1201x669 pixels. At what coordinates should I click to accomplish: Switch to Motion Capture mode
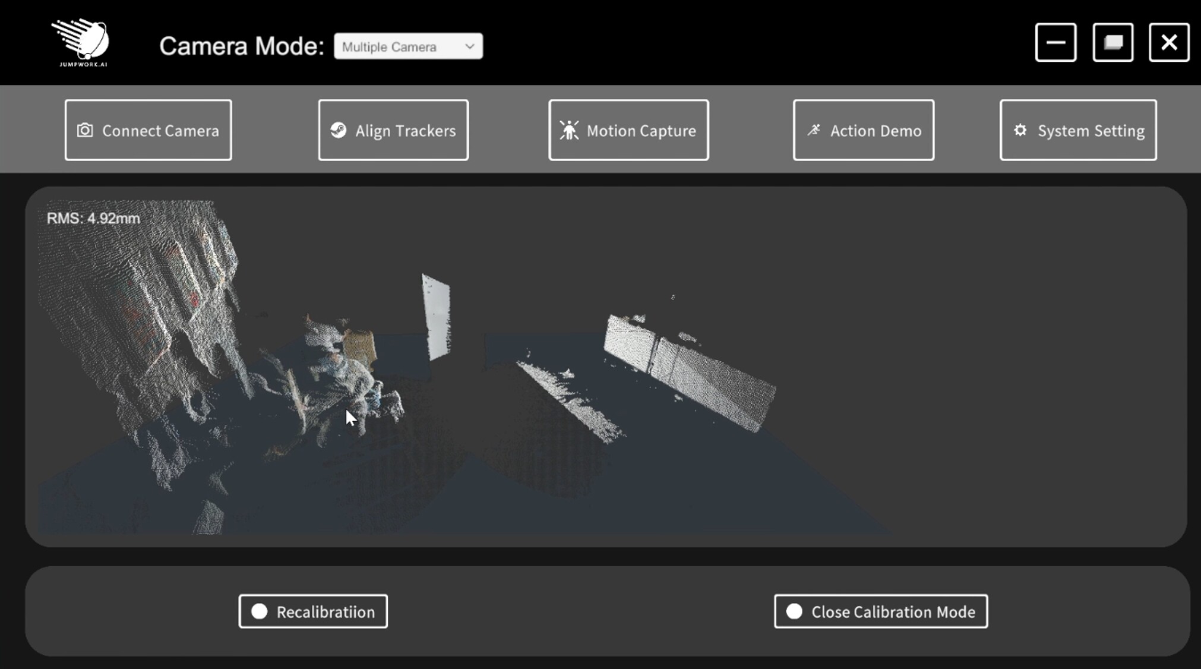tap(628, 130)
